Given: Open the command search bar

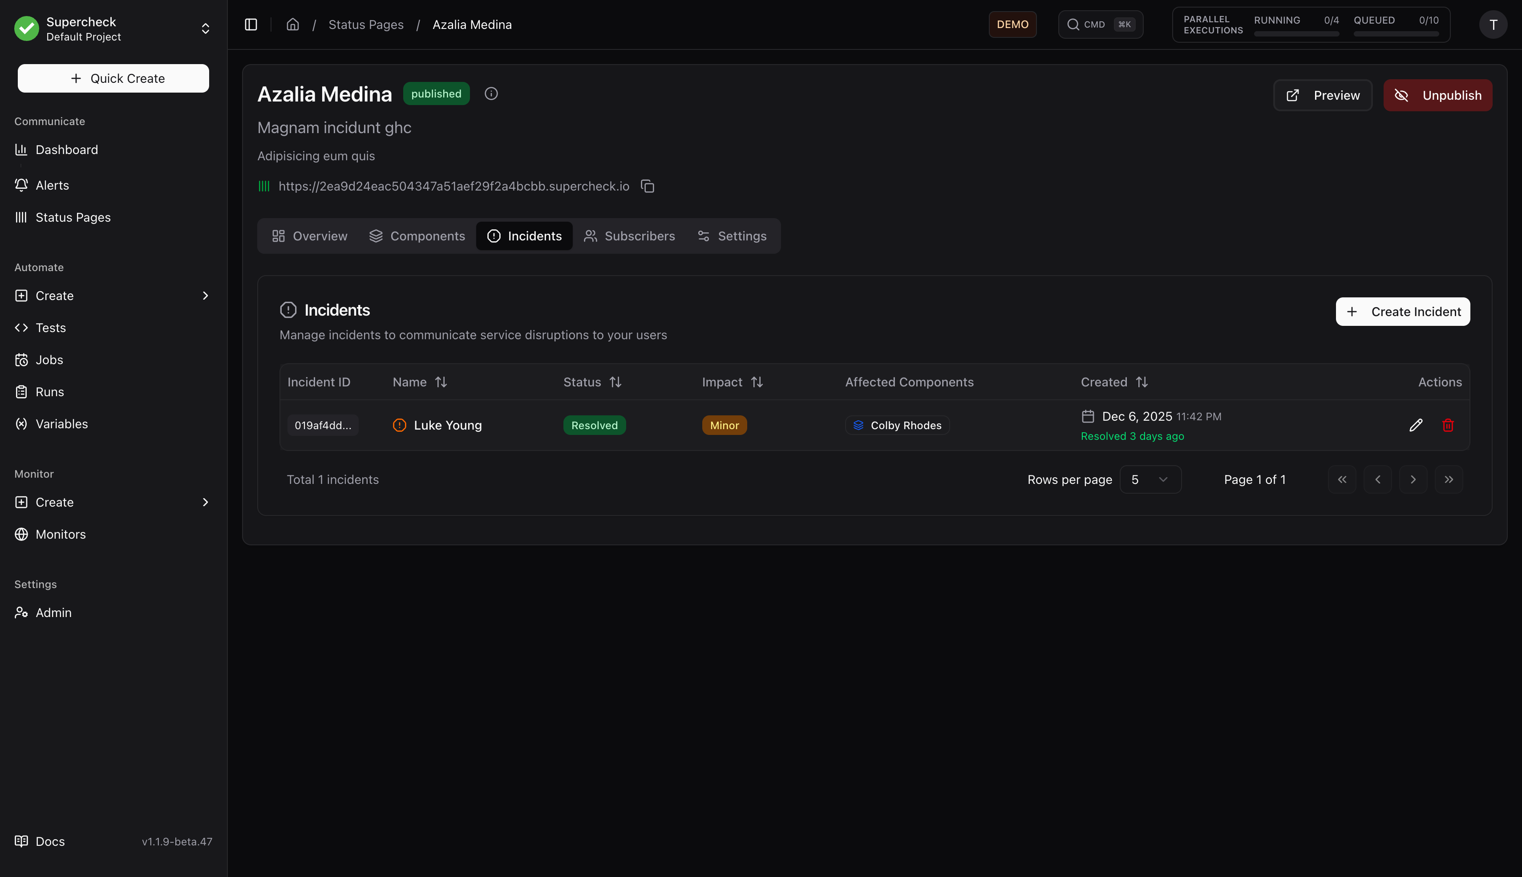Looking at the screenshot, I should (1100, 24).
